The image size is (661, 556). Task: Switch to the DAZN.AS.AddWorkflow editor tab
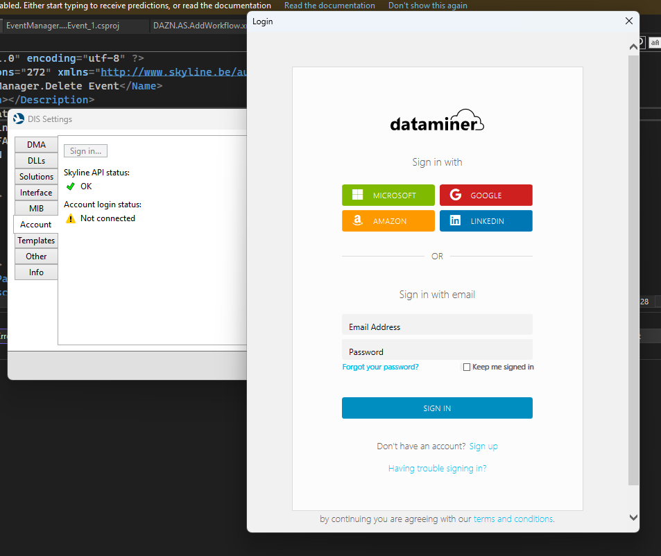click(x=199, y=26)
